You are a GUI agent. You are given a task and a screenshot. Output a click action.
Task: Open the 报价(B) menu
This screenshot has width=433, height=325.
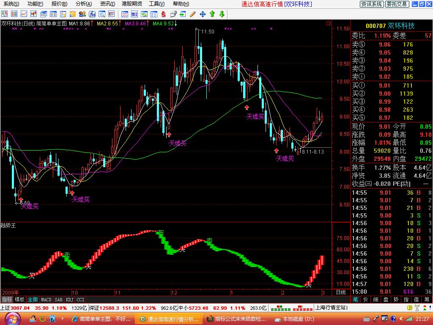(59, 4)
